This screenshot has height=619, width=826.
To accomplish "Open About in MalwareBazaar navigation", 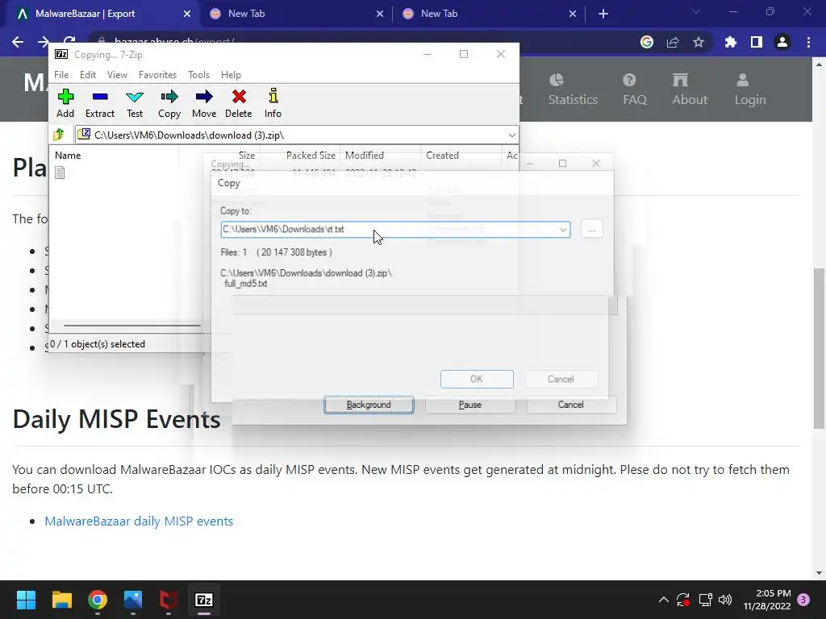I will click(690, 89).
